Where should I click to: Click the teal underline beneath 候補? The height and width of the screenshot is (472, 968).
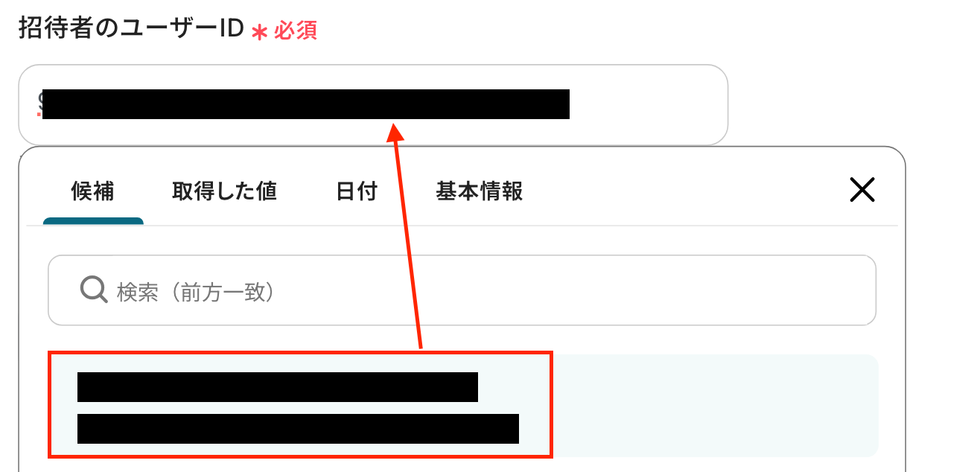93,220
